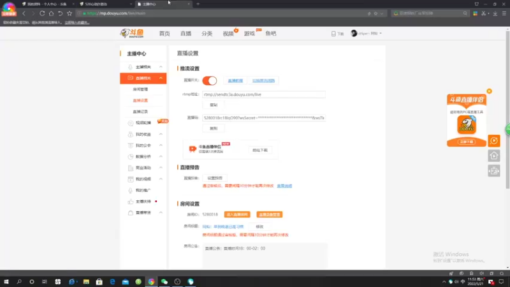Screen dimensions: 510x287
Task: Click the taskbar search icon
Action: tap(19, 281)
